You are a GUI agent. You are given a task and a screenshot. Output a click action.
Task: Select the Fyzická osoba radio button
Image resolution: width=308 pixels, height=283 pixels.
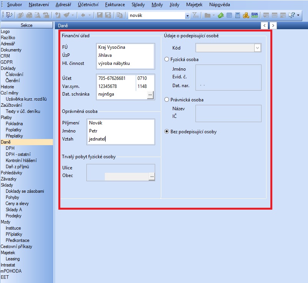pos(167,60)
